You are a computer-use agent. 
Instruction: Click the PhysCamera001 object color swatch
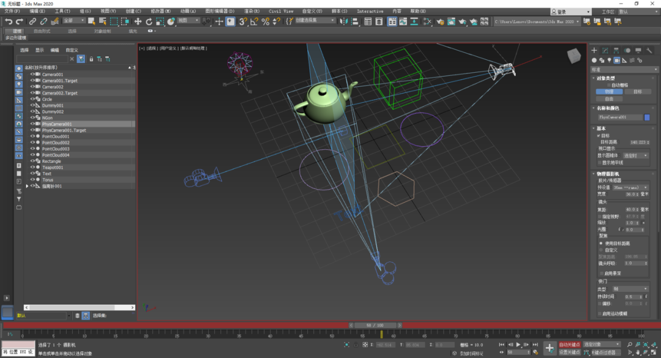coord(647,117)
